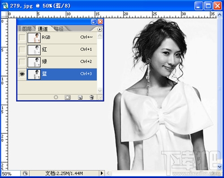This screenshot has height=178, width=224.
Task: Open Channels panel flyout menu arrow
Action: (x=100, y=29)
